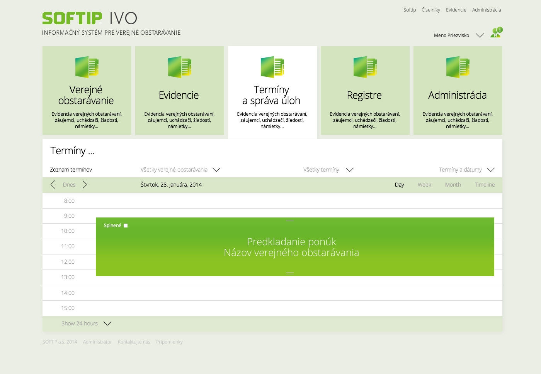
Task: Toggle the Splnené checkbox
Action: pos(126,226)
